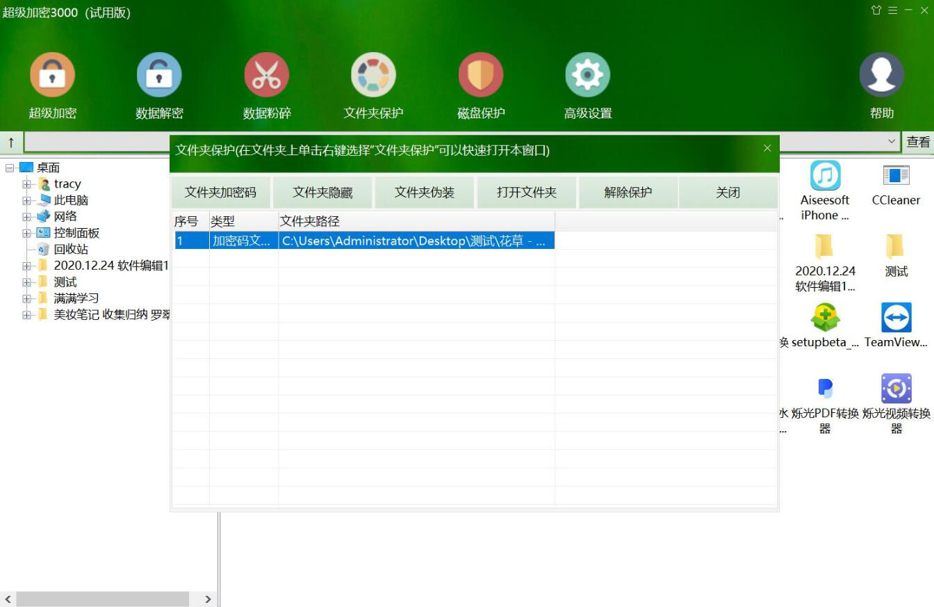Collapse the 桌面 tree node

[x=10, y=168]
